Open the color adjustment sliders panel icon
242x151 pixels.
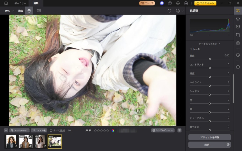238,11
